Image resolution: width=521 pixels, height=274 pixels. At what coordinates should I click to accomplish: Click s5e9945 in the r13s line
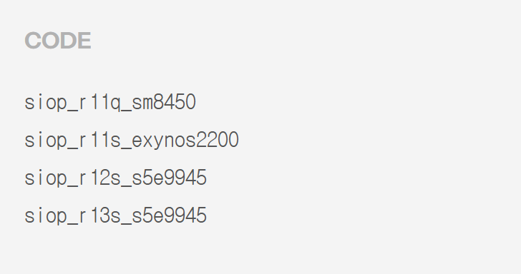(170, 215)
